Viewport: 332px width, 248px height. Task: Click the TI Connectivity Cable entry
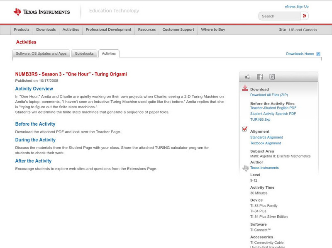[x=267, y=243]
